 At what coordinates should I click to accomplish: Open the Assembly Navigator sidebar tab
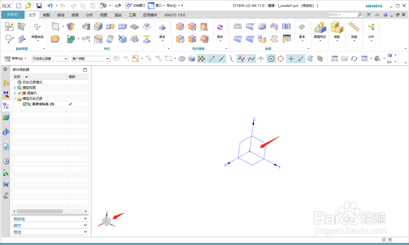(x=6, y=83)
